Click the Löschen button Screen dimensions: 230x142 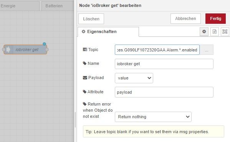tap(91, 19)
